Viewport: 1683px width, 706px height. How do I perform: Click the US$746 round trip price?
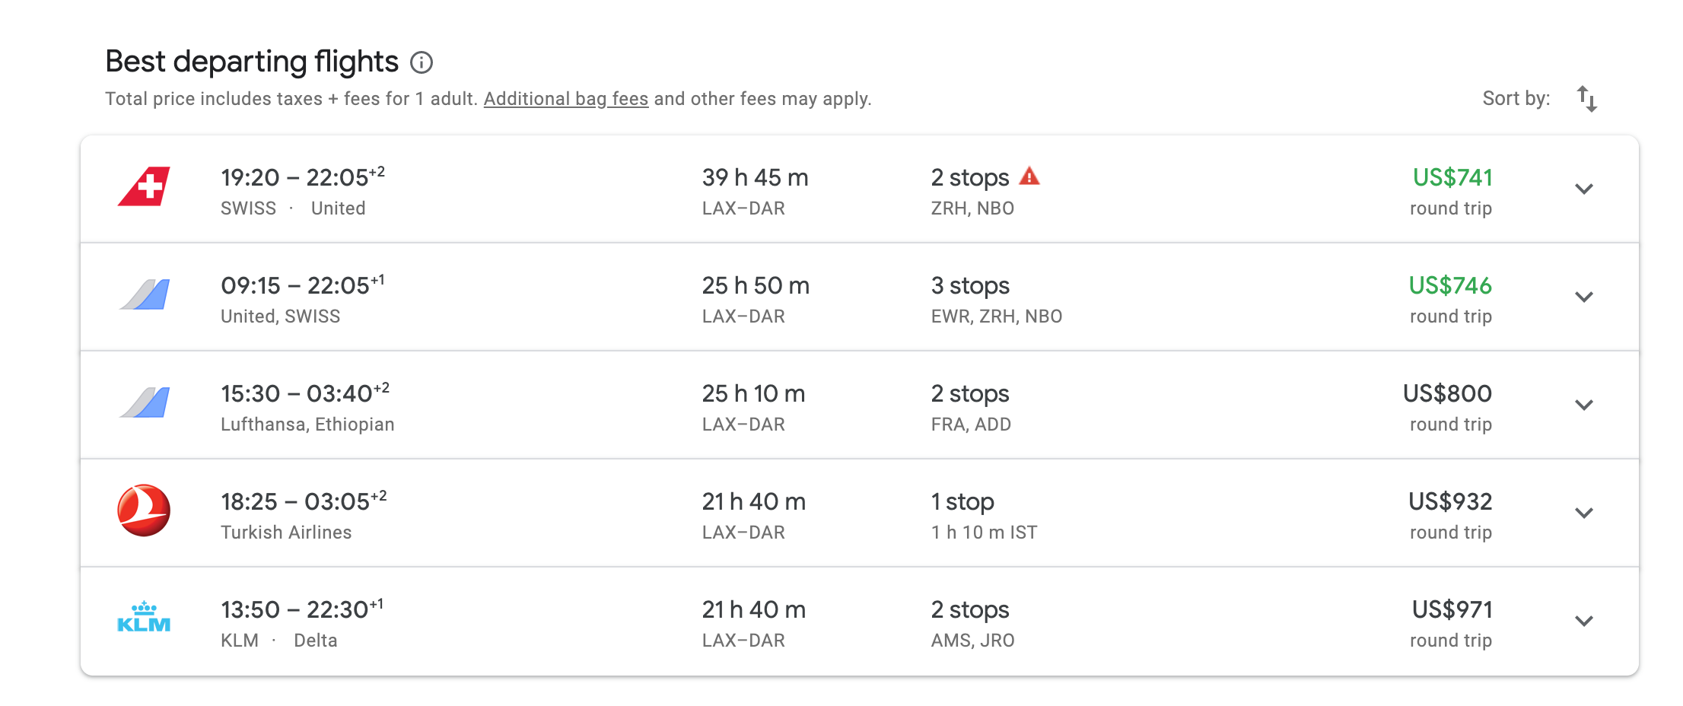(1449, 286)
